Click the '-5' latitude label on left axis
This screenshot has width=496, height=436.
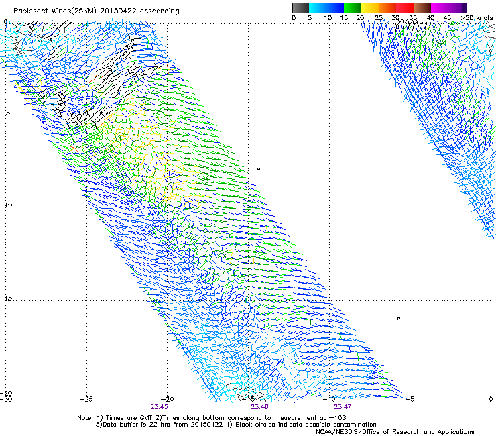pyautogui.click(x=6, y=113)
